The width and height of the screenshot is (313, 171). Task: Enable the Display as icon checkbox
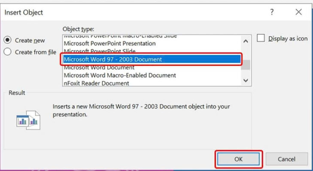pos(261,38)
